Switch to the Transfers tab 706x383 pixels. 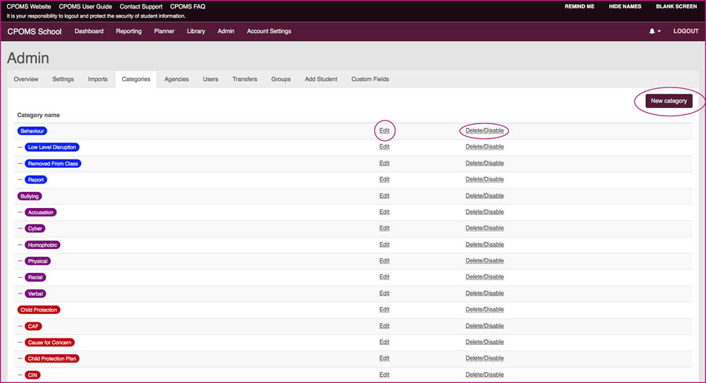coord(244,79)
